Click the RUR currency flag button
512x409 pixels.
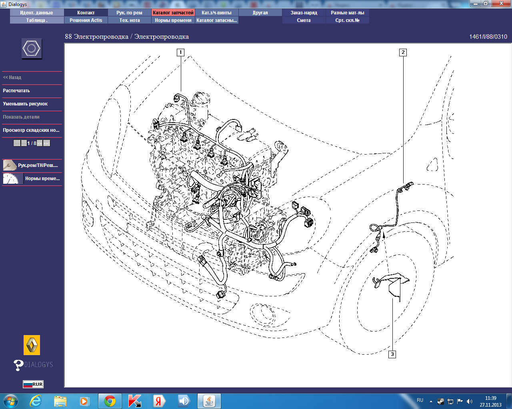click(33, 384)
